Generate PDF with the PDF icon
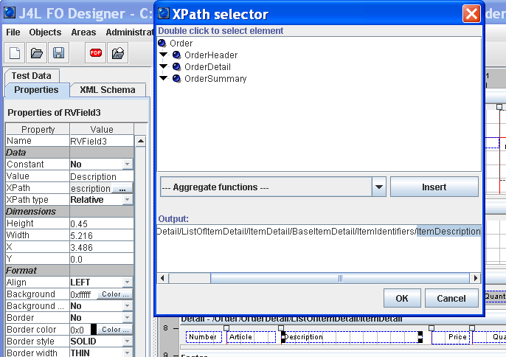Screen dimensions: 506x357 click(96, 53)
